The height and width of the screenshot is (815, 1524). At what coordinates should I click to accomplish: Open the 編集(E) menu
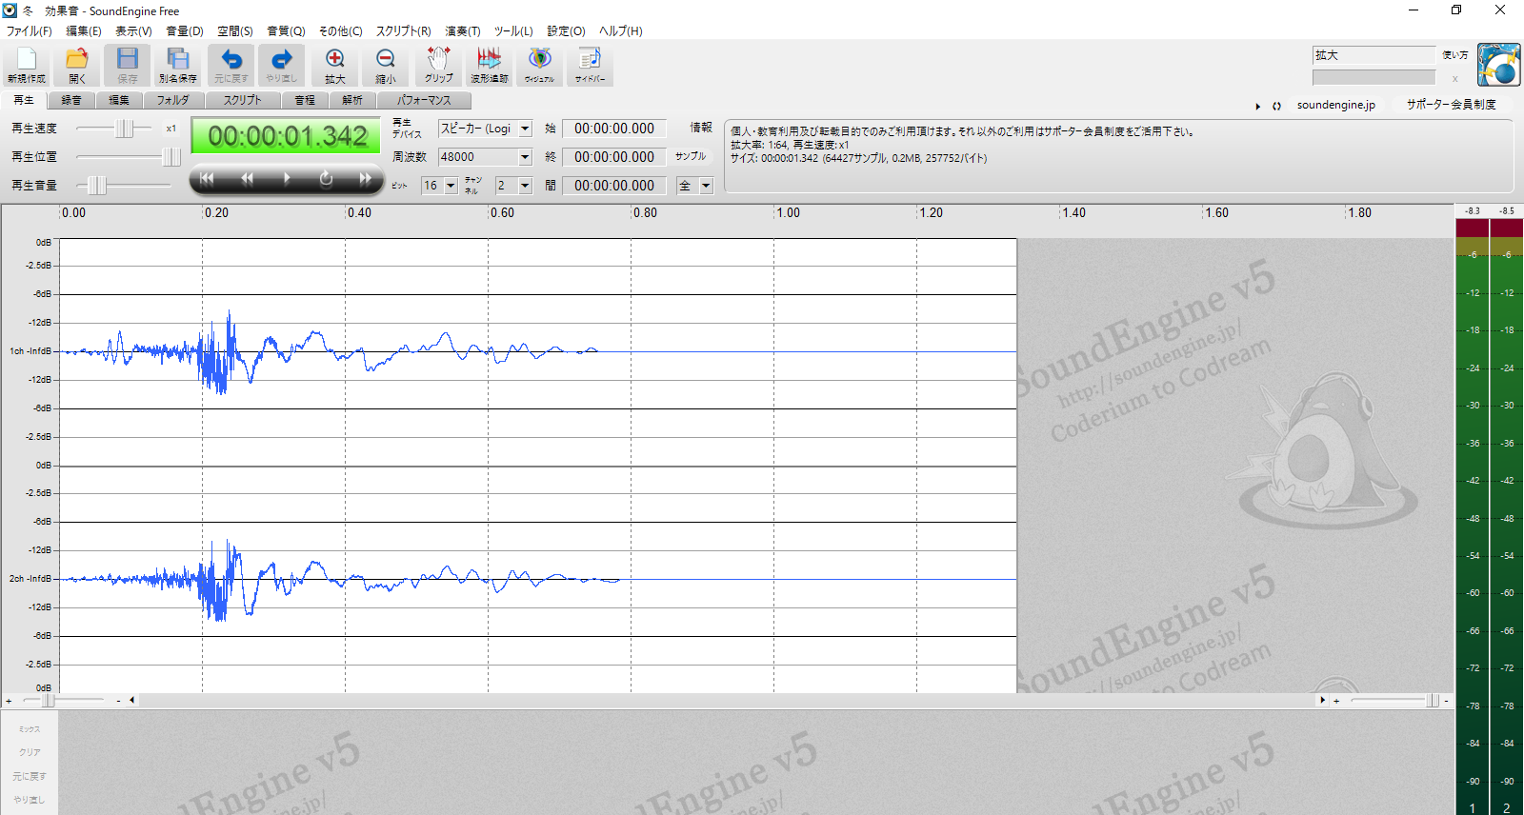83,31
